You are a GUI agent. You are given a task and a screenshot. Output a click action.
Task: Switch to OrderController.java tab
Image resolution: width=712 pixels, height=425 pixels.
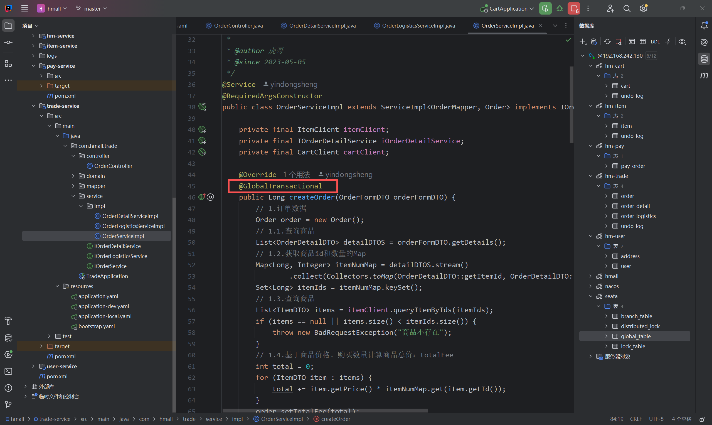click(238, 26)
